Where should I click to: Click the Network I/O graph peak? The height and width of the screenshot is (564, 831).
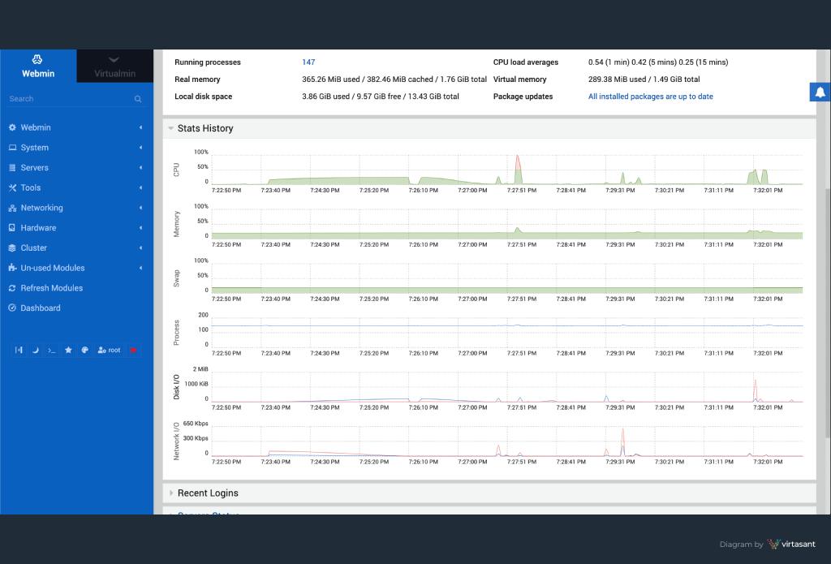pos(622,441)
